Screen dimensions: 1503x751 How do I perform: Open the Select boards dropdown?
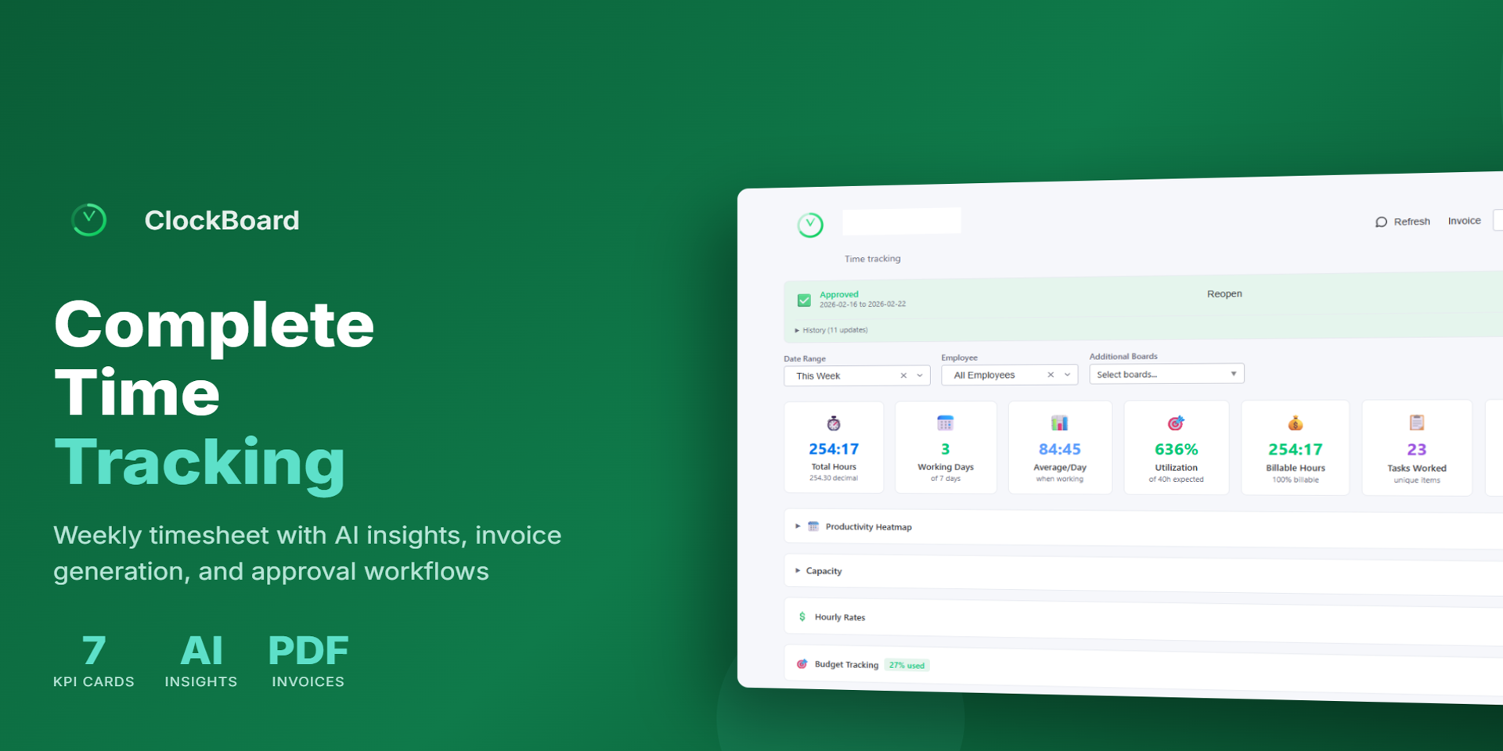1166,374
